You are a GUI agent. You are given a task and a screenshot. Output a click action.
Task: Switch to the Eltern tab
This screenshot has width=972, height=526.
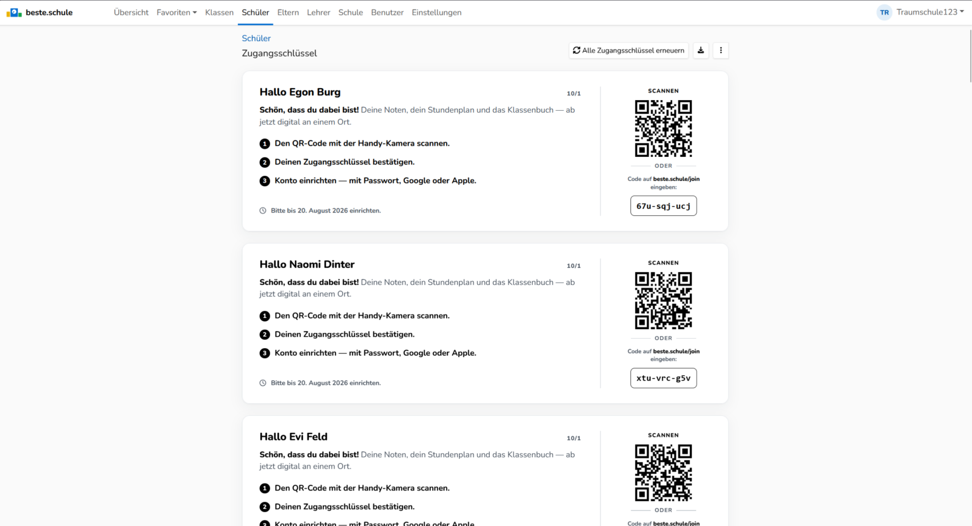[x=288, y=12]
